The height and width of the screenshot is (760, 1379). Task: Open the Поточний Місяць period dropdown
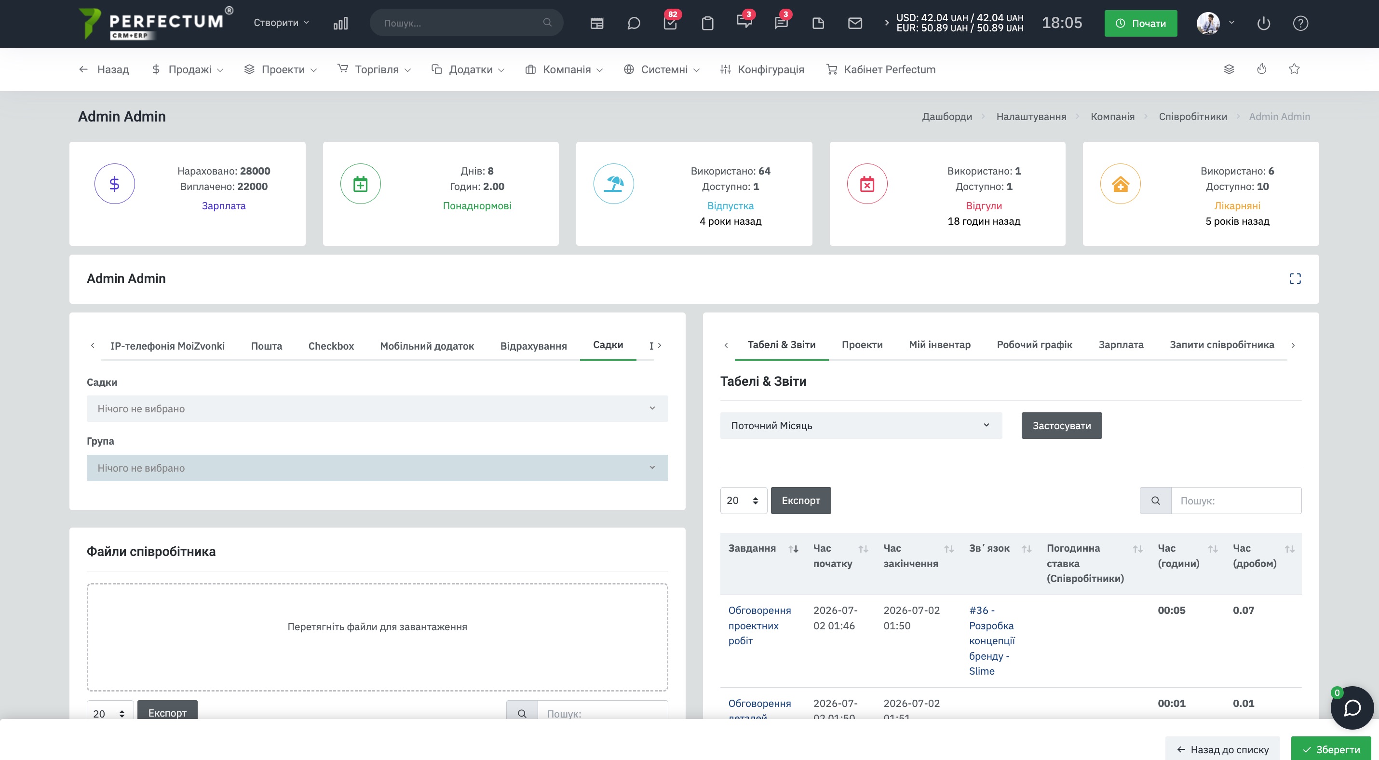[x=861, y=425]
